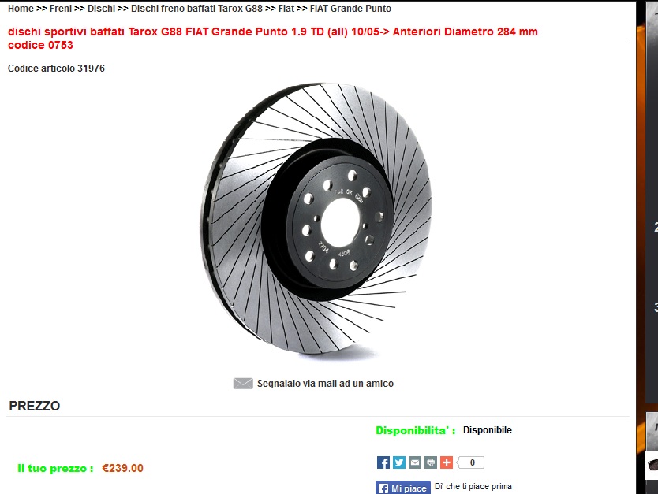Image resolution: width=658 pixels, height=494 pixels.
Task: Share product via Twitter icon
Action: coord(399,462)
